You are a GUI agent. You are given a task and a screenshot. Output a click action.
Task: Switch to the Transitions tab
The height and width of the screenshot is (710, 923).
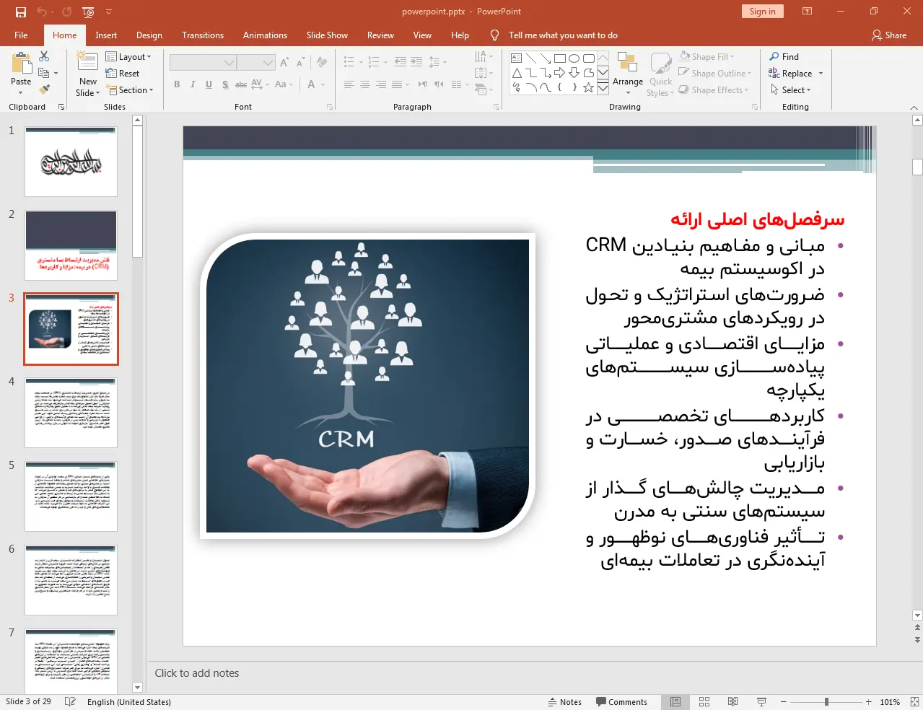coord(203,35)
